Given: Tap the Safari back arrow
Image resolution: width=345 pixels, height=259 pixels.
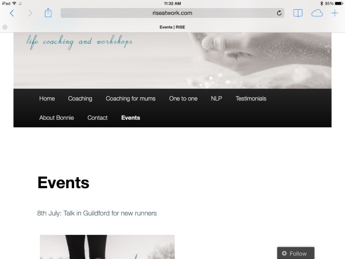Looking at the screenshot, I should point(12,13).
